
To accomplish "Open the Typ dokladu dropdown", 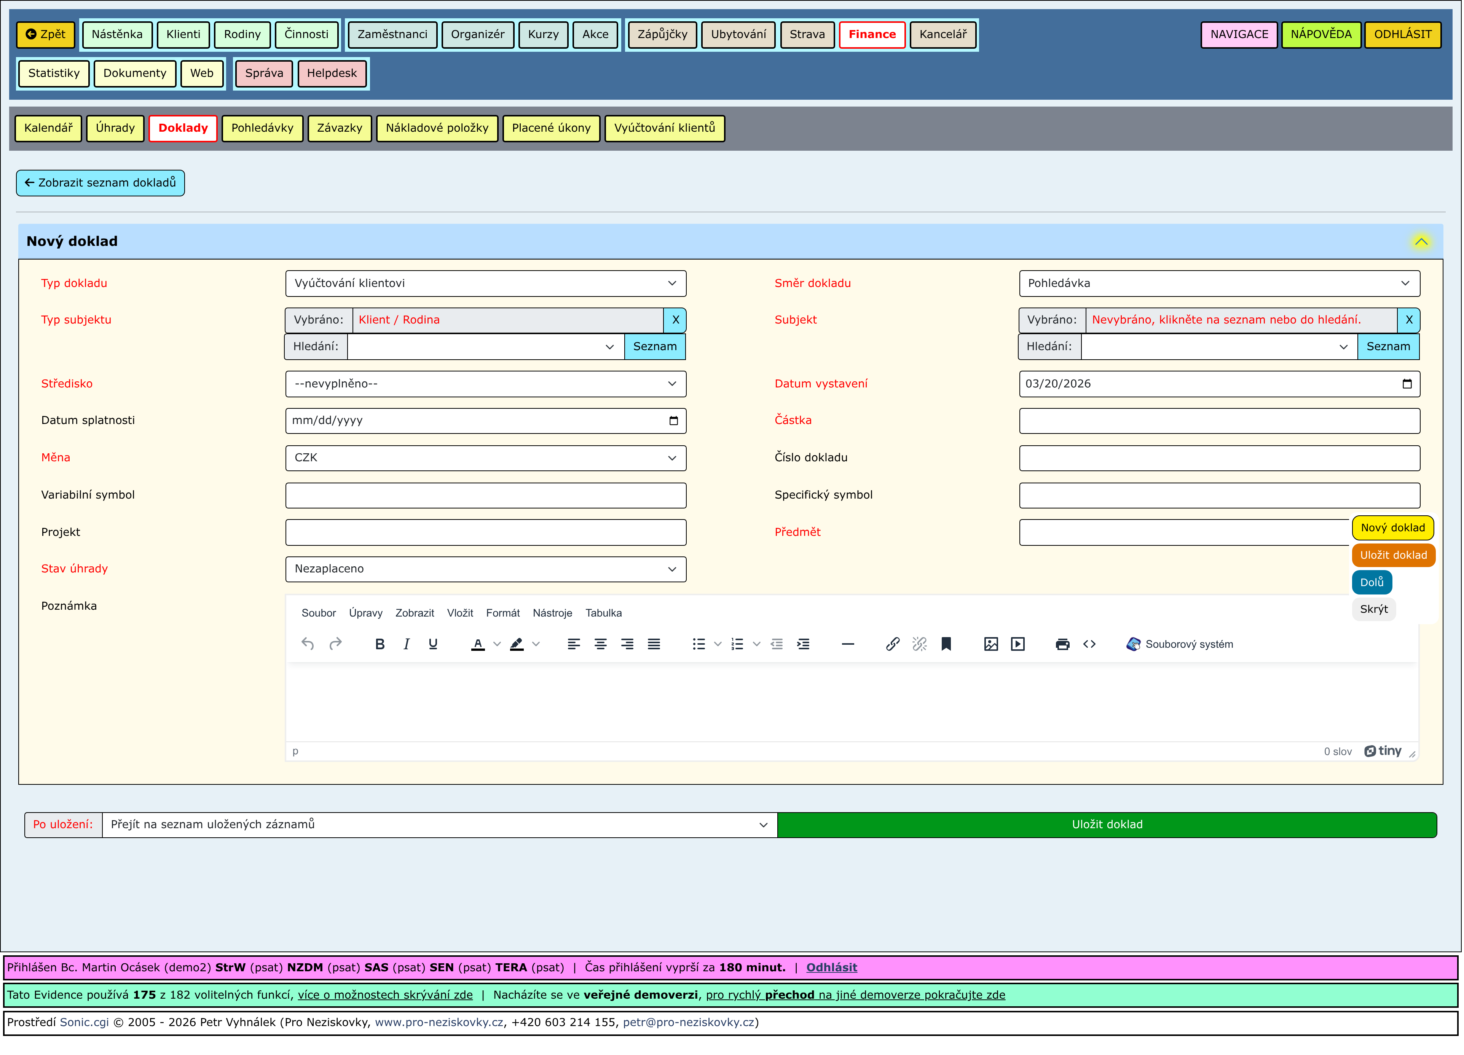I will tap(485, 283).
